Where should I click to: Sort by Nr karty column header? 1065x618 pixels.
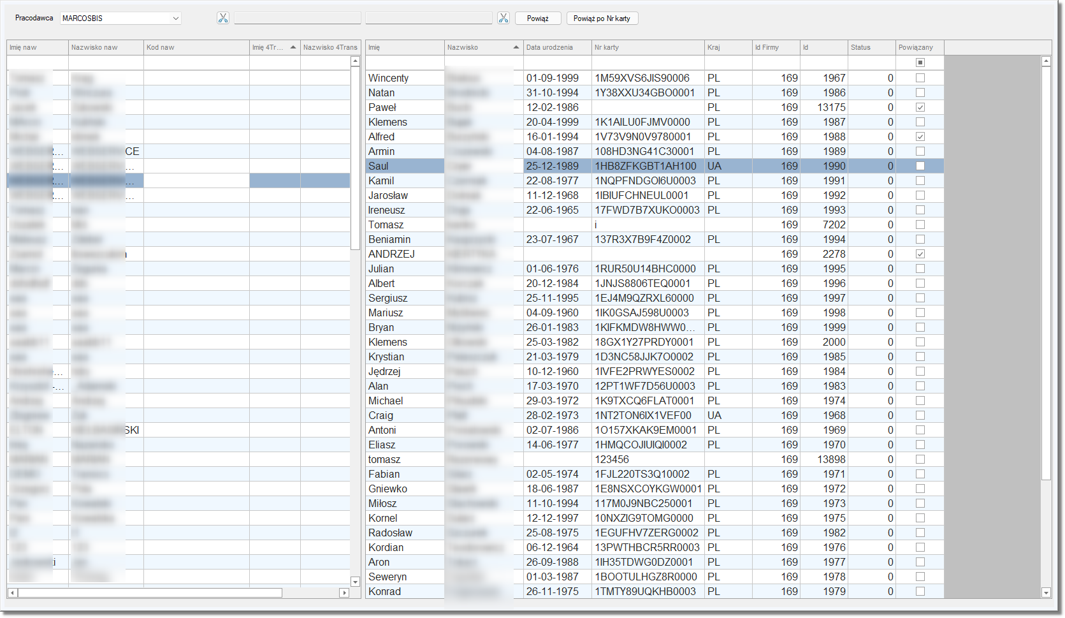648,47
